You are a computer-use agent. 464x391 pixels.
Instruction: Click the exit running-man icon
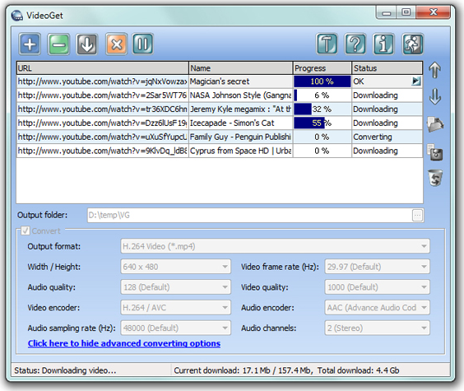412,44
